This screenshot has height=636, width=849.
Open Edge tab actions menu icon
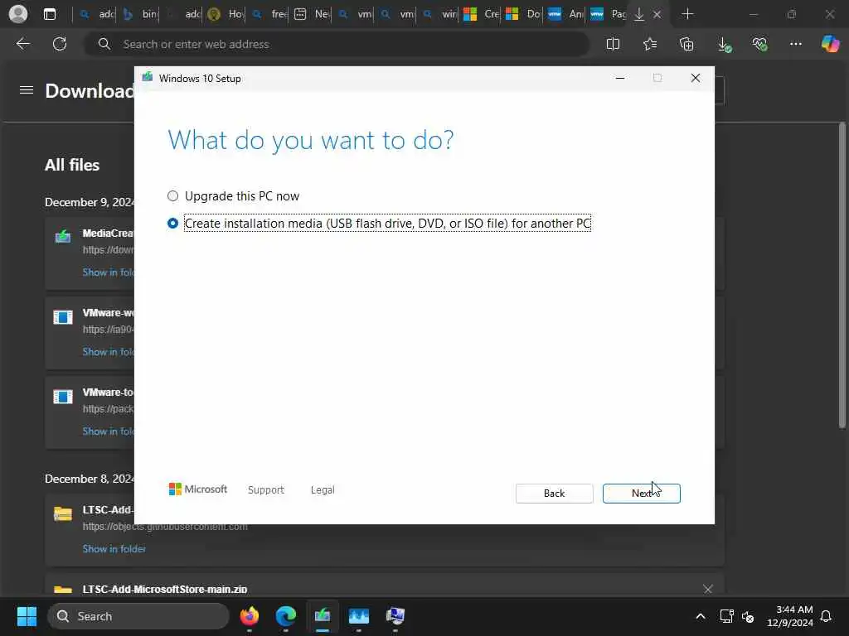pos(50,14)
